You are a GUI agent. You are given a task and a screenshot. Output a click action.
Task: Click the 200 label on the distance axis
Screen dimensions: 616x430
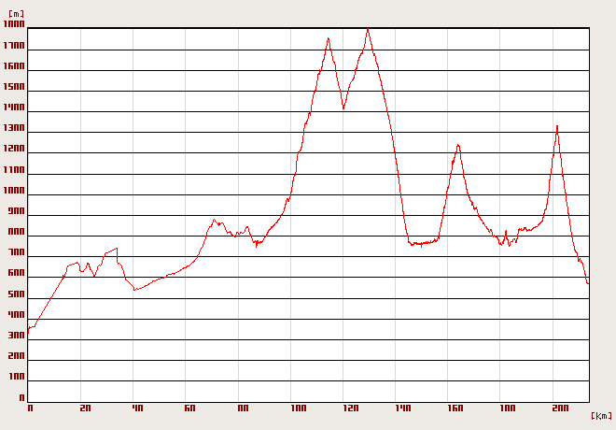(560, 408)
